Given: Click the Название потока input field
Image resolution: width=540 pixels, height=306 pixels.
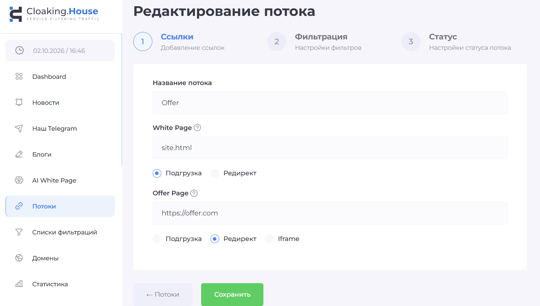Looking at the screenshot, I should (330, 103).
